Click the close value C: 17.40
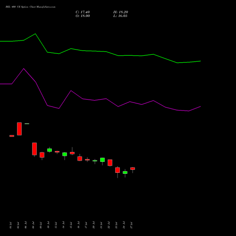Image resolution: width=236 pixels, height=236 pixels. pos(83,12)
